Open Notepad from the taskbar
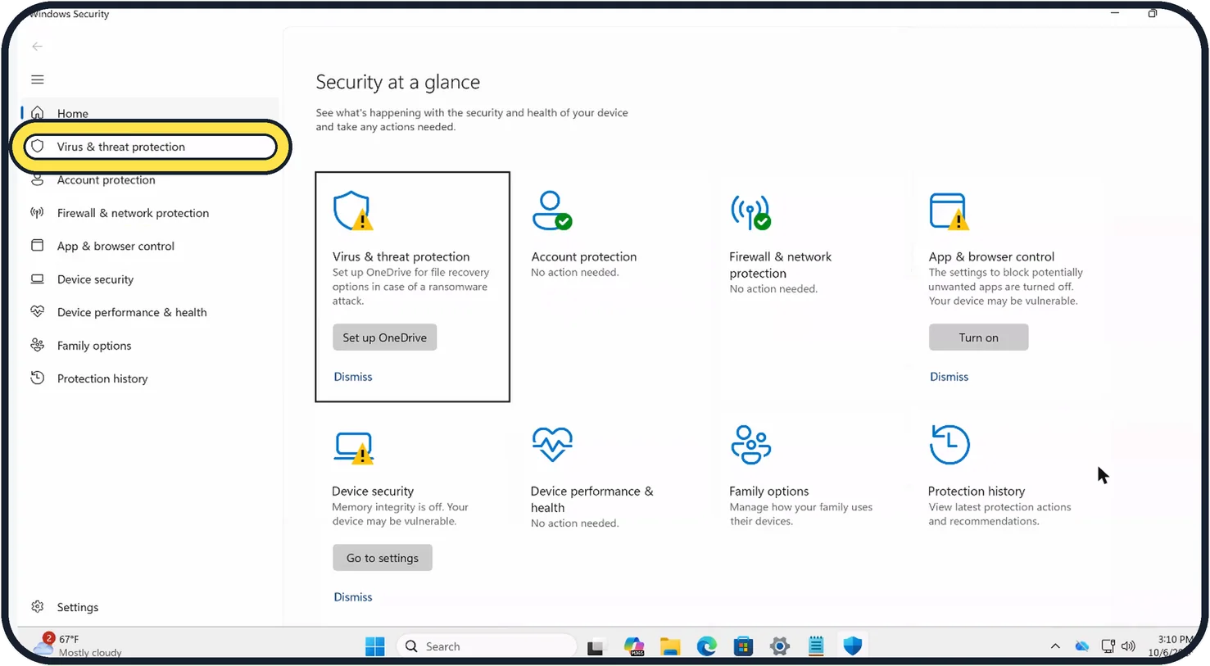1210x666 pixels. (x=816, y=647)
